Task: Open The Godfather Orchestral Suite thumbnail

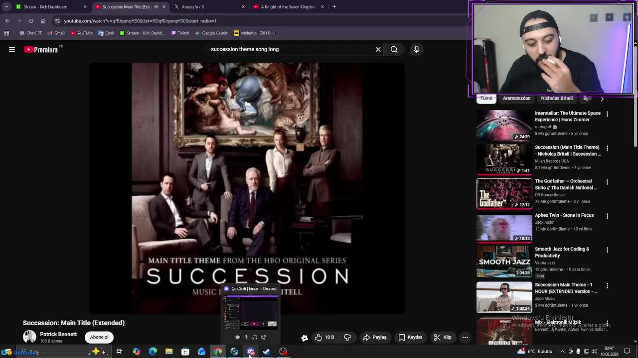Action: coord(504,193)
